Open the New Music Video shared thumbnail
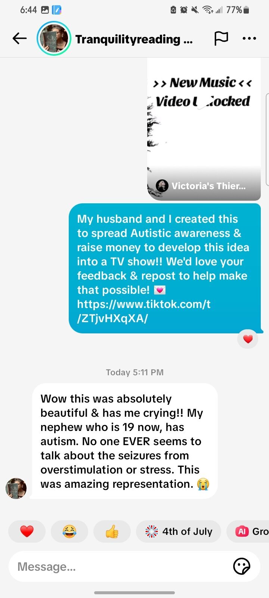 coord(204,129)
